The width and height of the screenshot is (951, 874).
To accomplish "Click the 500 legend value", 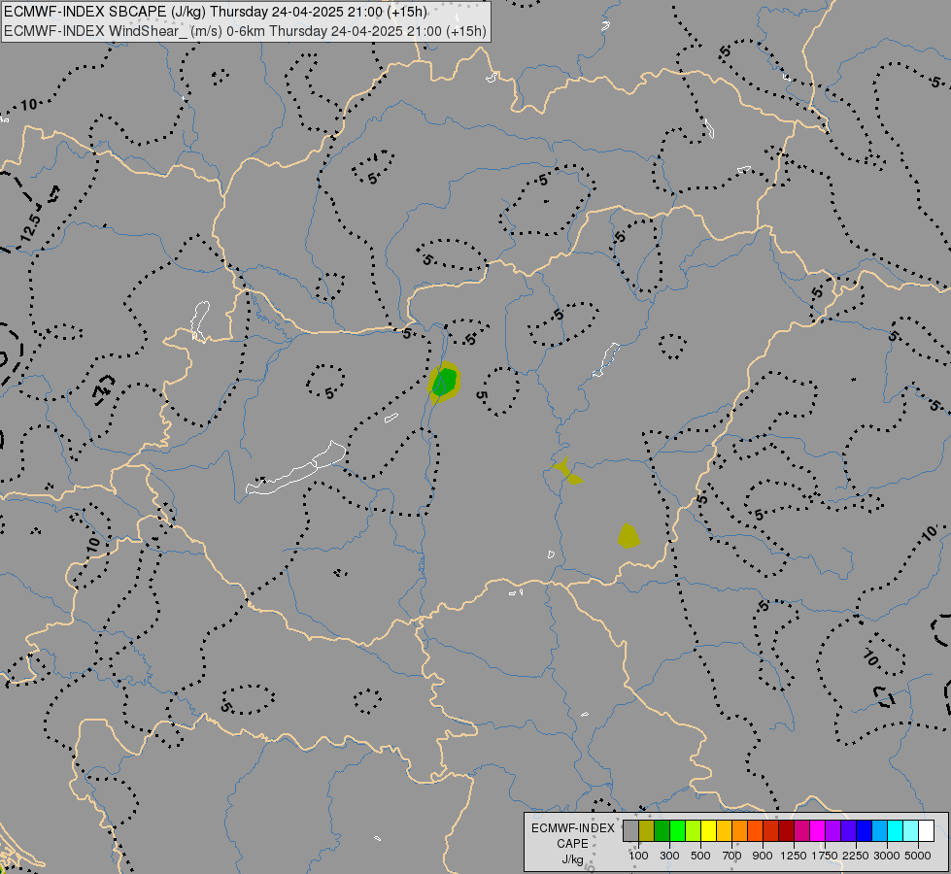I will (700, 856).
